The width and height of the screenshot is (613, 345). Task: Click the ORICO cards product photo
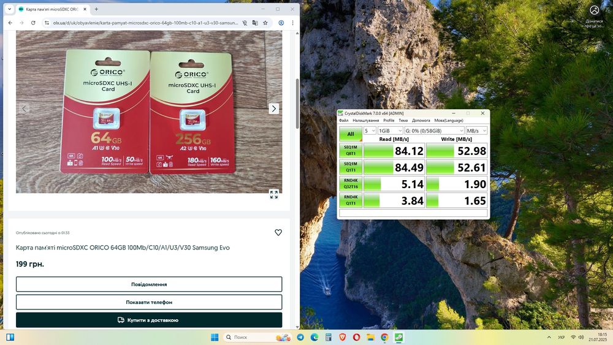point(148,112)
